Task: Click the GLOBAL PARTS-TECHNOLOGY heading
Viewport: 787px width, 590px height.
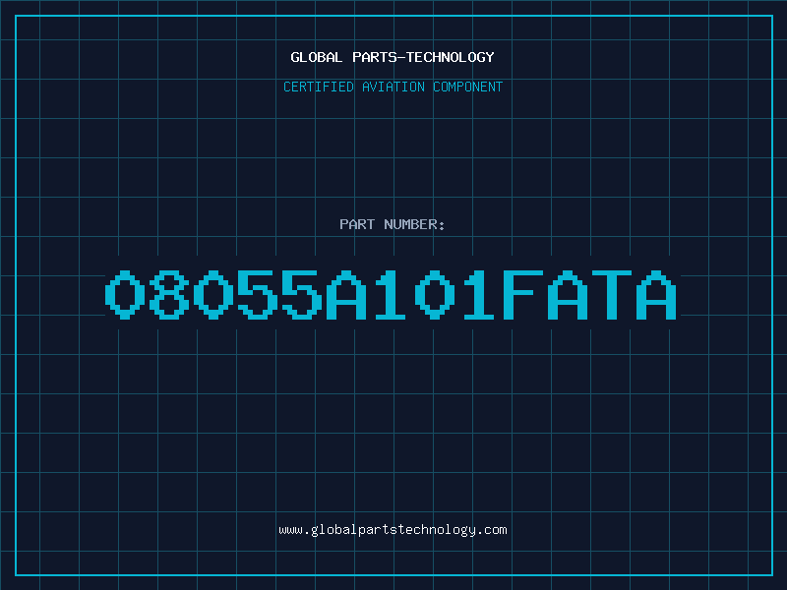Action: click(393, 57)
